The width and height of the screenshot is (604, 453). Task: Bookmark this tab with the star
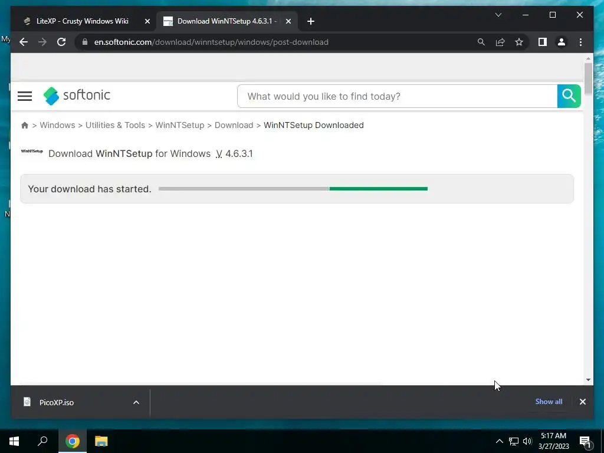coord(519,42)
